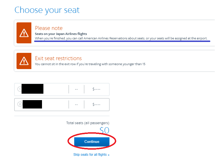This screenshot has width=217, height=158.
Task: Click the $0 total seats amount
Action: point(104,131)
